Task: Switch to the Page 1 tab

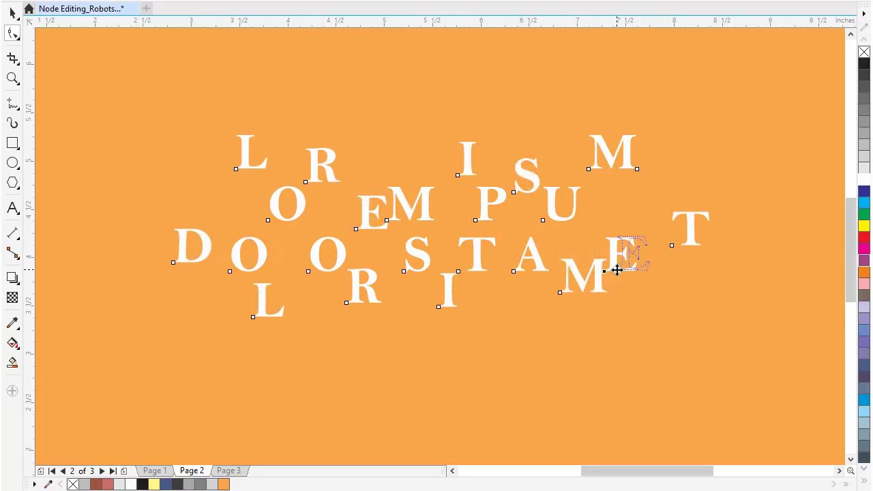Action: tap(155, 471)
